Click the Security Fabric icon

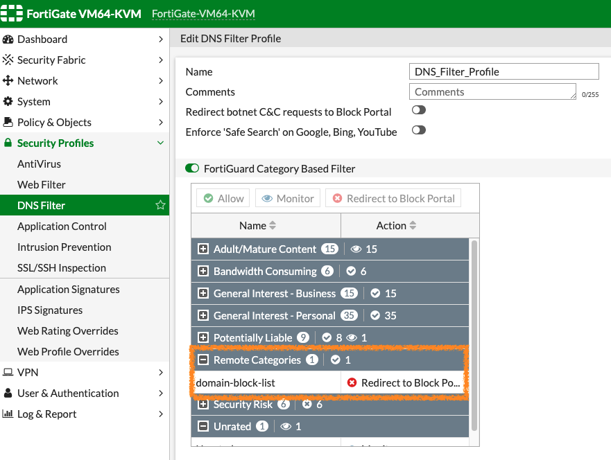coord(8,60)
